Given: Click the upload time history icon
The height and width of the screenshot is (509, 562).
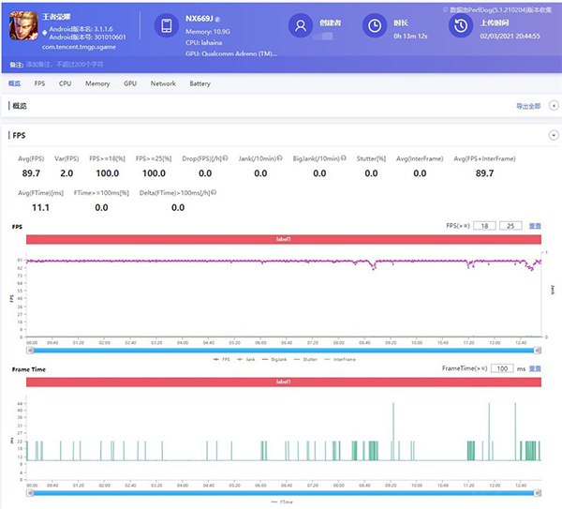Looking at the screenshot, I should [460, 26].
